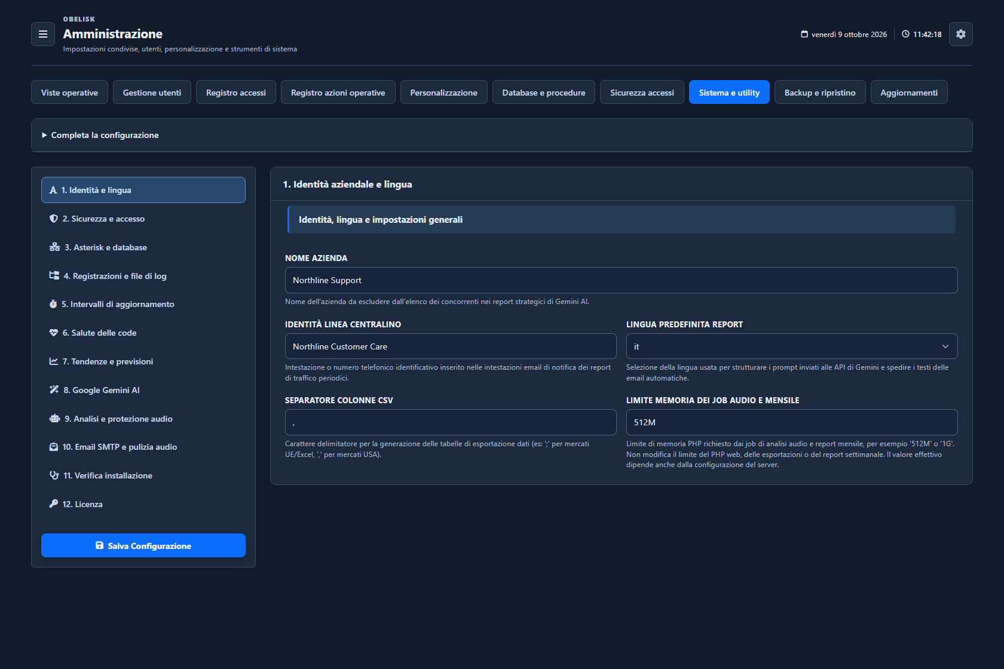
Task: Click the 'venerdì 9 ottobre 2026' date text
Action: pos(849,35)
